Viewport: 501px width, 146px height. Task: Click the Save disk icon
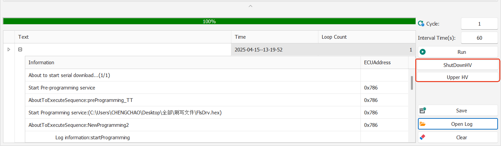pyautogui.click(x=423, y=110)
